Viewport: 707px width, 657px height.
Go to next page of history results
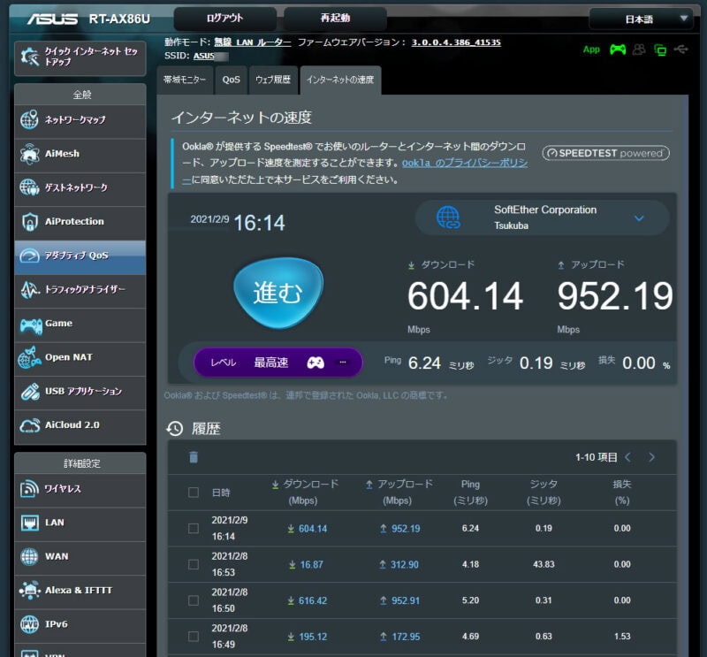point(652,457)
